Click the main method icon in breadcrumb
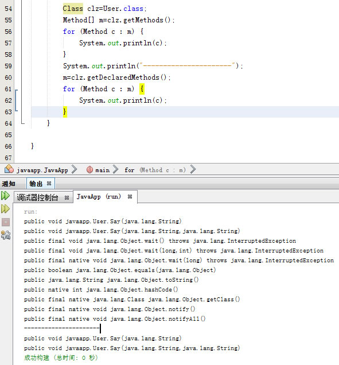Screen dimensions: 339x365 point(89,170)
